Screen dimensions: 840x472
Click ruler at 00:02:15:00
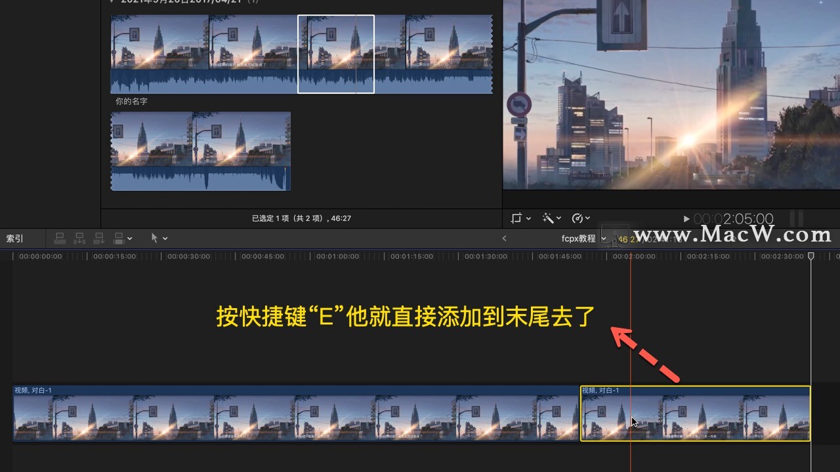708,256
